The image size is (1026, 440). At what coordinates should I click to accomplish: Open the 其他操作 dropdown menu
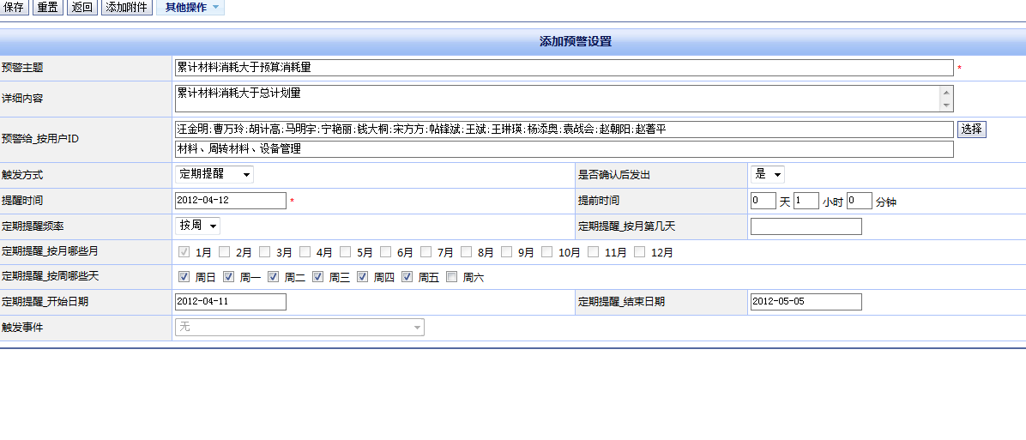pyautogui.click(x=191, y=8)
